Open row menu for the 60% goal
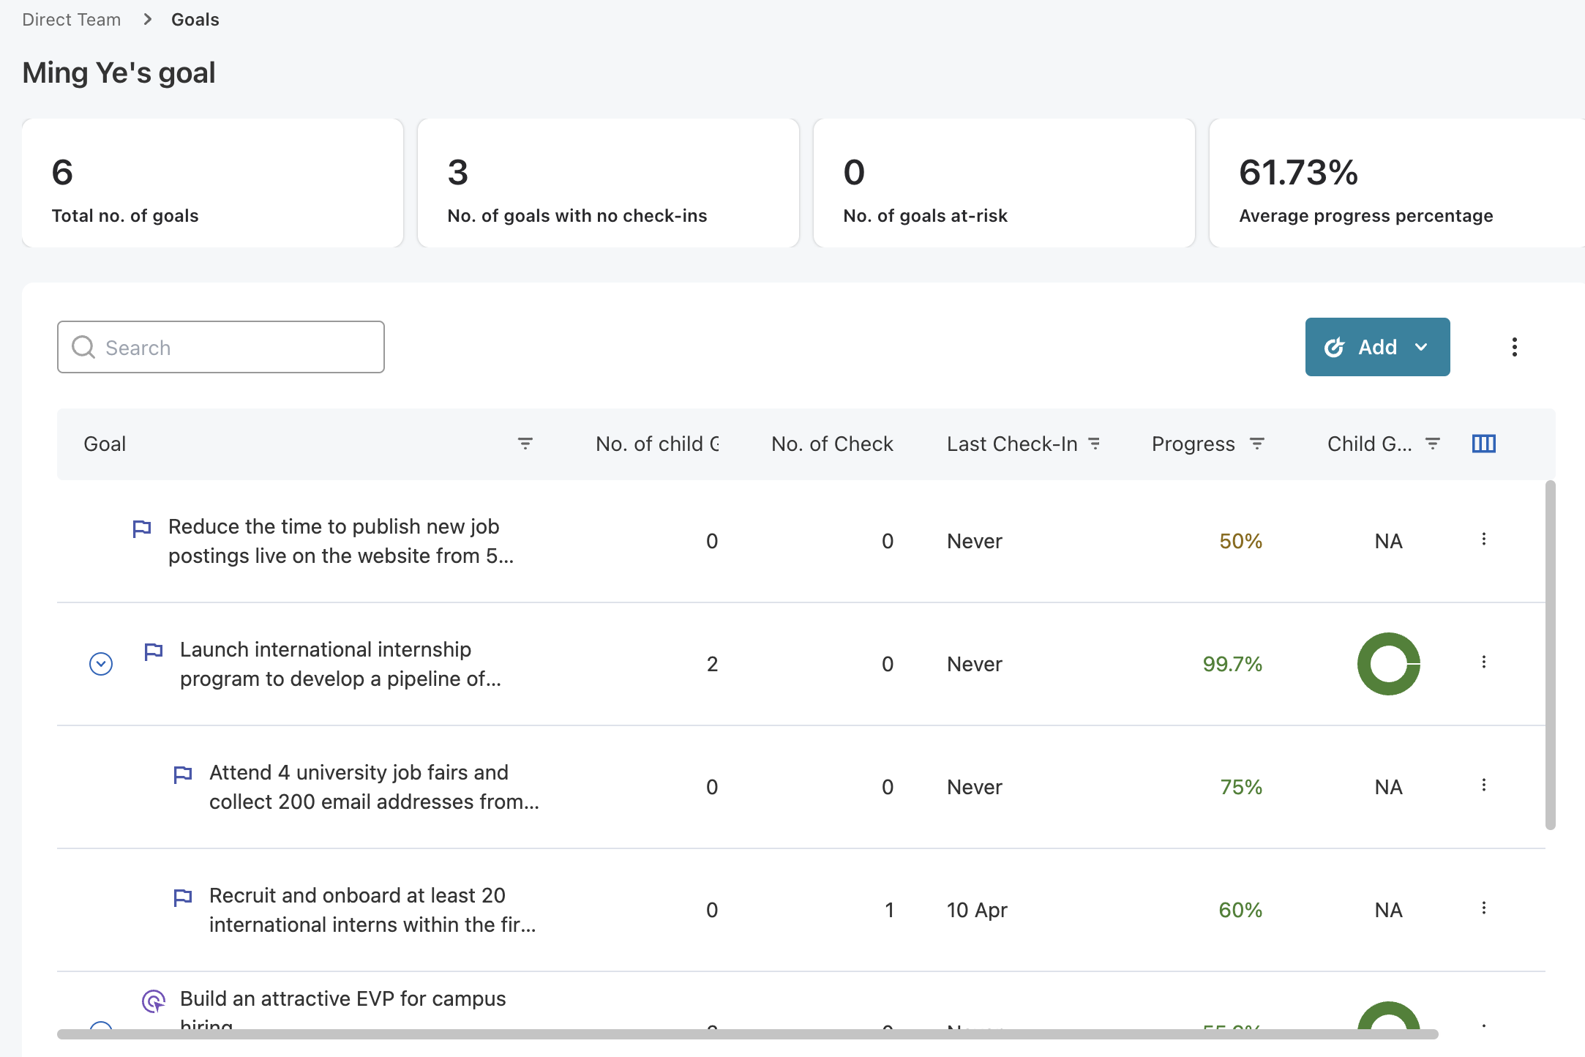Image resolution: width=1585 pixels, height=1057 pixels. (x=1483, y=908)
